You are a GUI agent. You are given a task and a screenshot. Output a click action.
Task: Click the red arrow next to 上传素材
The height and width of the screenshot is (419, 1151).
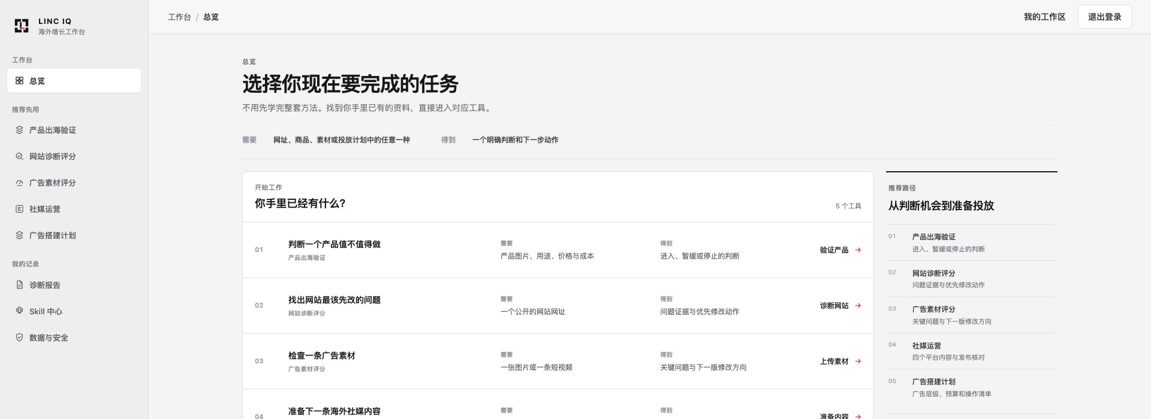(x=858, y=362)
